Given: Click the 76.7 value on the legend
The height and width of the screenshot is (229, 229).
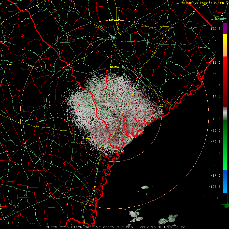Looking at the screenshot, I should point(217,51).
